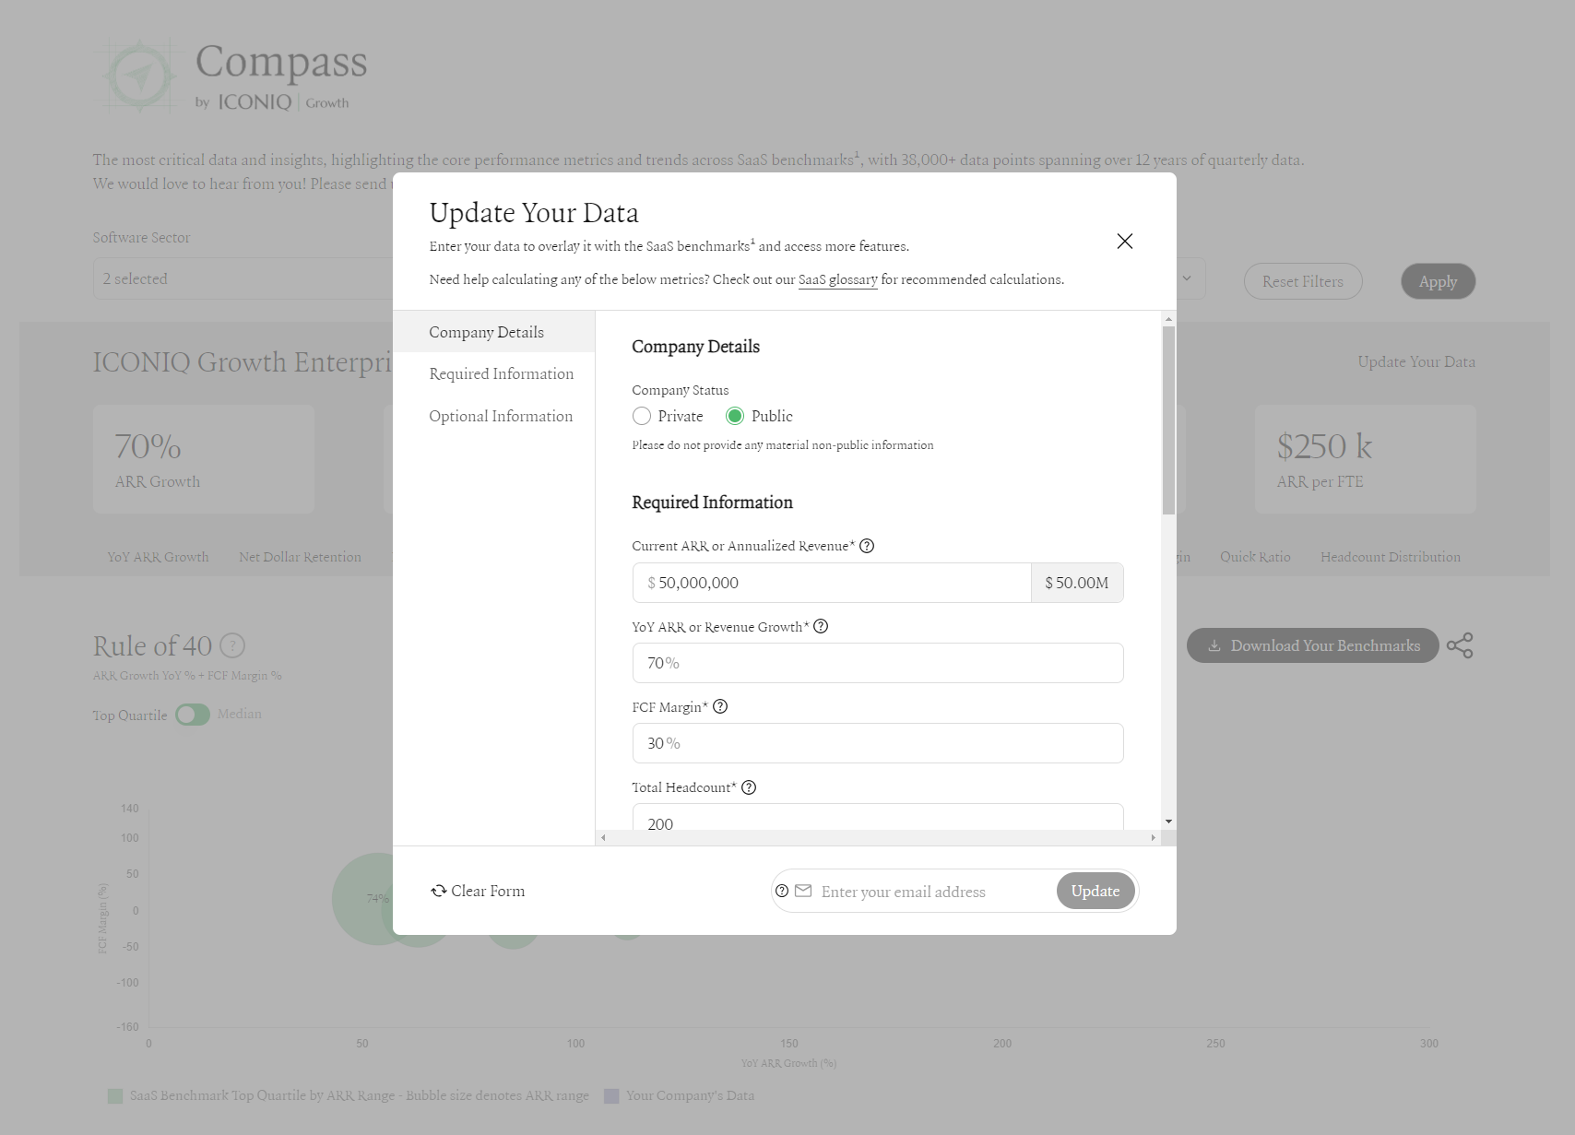This screenshot has height=1135, width=1575.
Task: Click the FCF Margin 30% field
Action: 878,743
